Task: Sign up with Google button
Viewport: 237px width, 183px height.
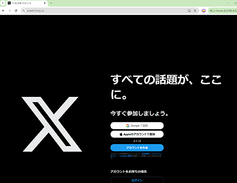Action: tap(137, 126)
